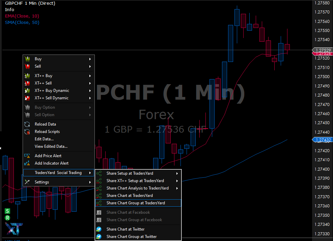Click the Add Price Alert icon
333x241 pixels.
tap(27, 156)
